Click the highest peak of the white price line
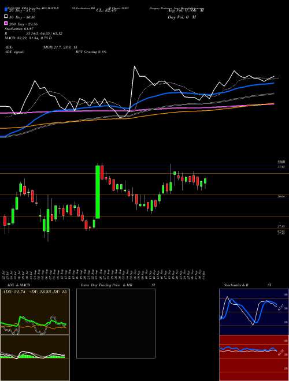Screen dimensions: 289x381 coord(135,66)
